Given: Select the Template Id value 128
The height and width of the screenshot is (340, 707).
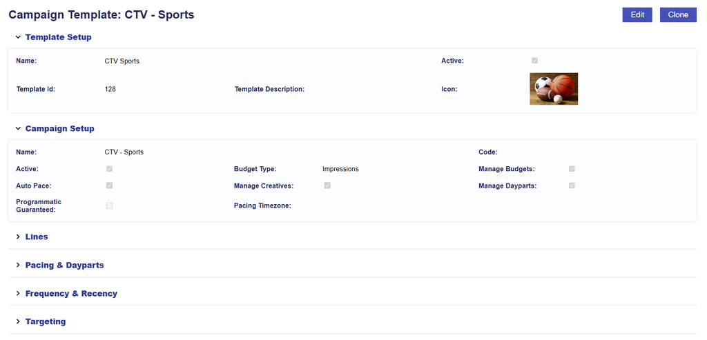Looking at the screenshot, I should (110, 89).
